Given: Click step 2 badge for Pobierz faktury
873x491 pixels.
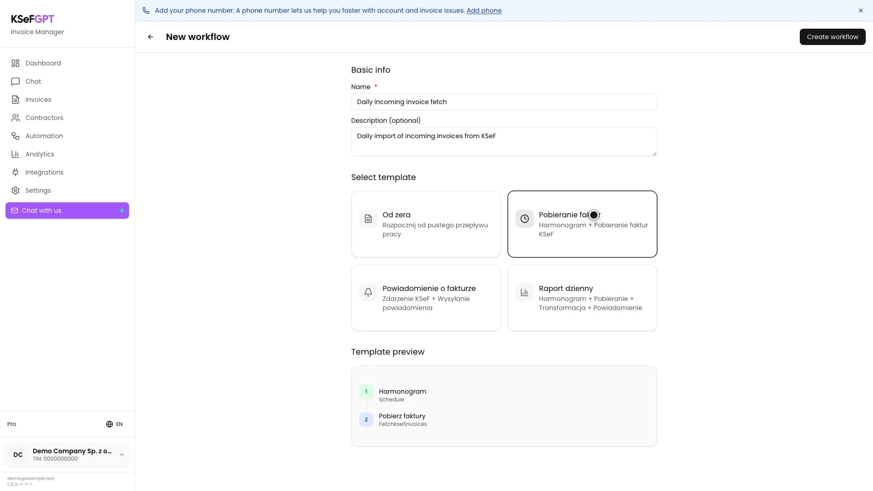Looking at the screenshot, I should coord(366,420).
